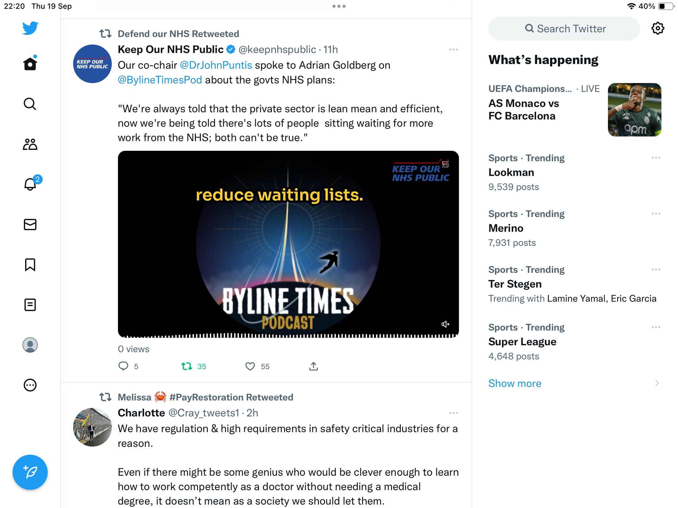Open the Super League trending topic
678x508 pixels.
pyautogui.click(x=522, y=341)
